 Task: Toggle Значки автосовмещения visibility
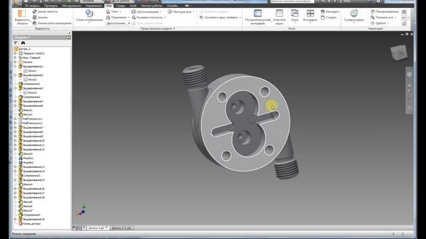(52, 23)
